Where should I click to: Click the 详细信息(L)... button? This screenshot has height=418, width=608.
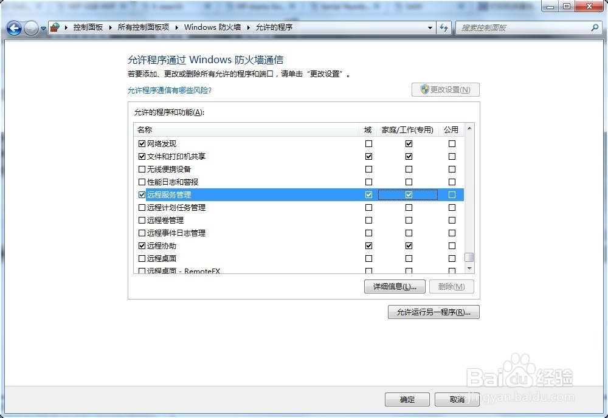[x=395, y=287]
